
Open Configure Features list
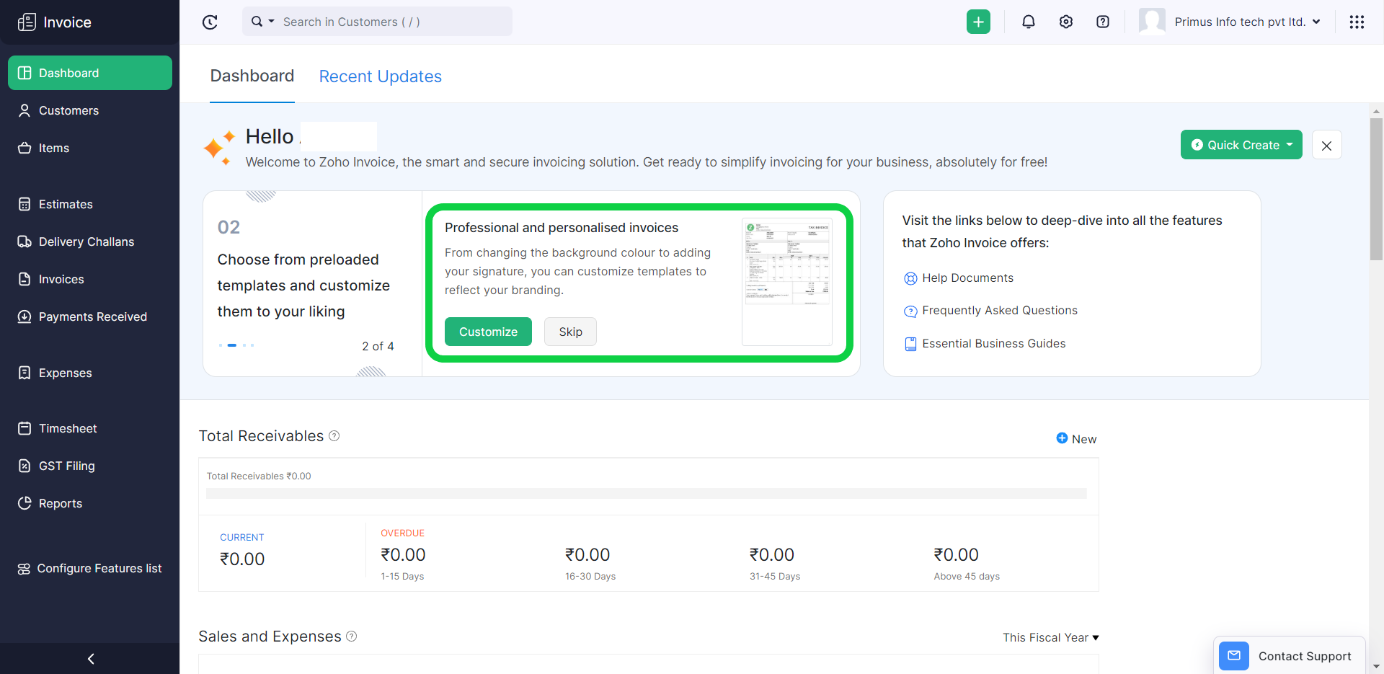[90, 568]
